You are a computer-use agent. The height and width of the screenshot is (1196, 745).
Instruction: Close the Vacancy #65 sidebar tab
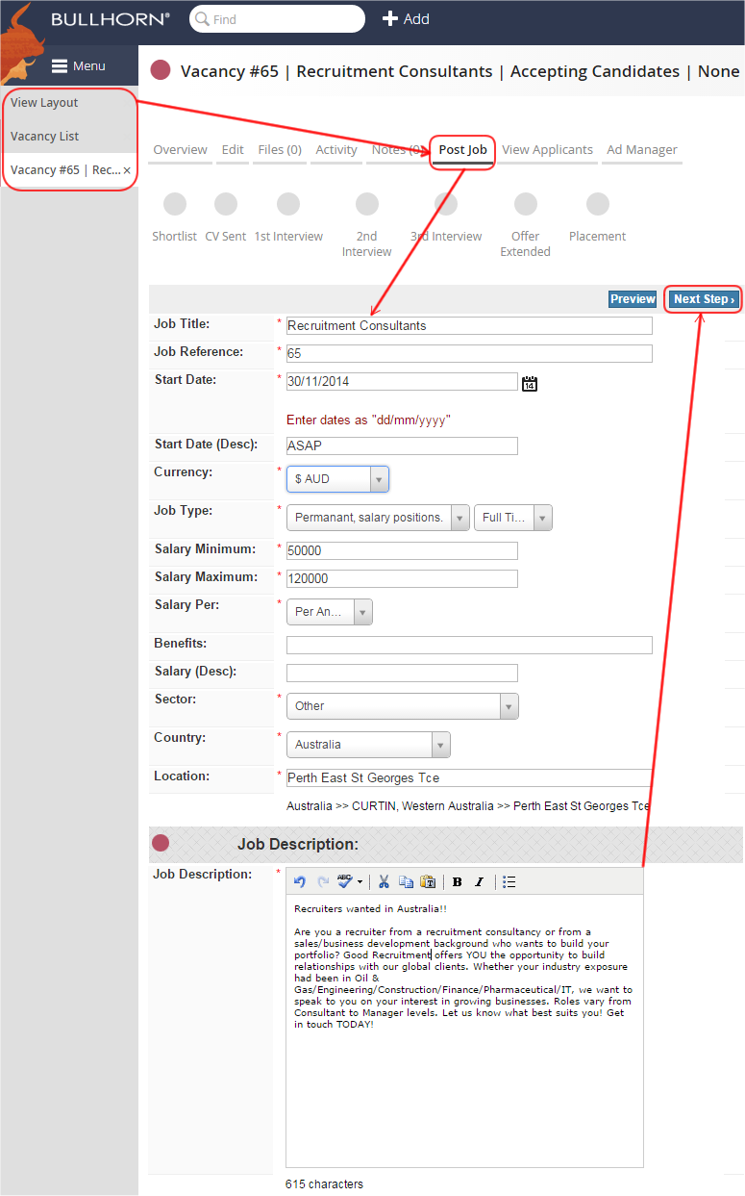[x=127, y=170]
